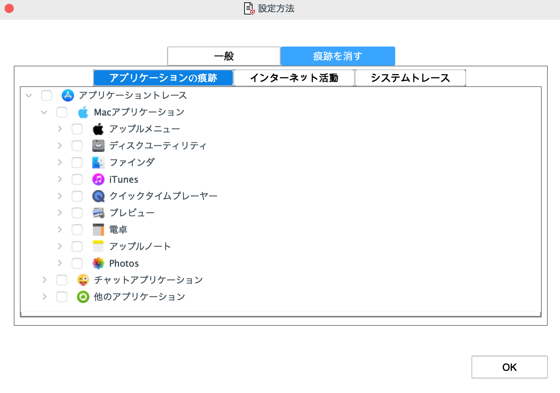Expand the 他のアプリケーション group
The image size is (560, 393).
point(45,297)
